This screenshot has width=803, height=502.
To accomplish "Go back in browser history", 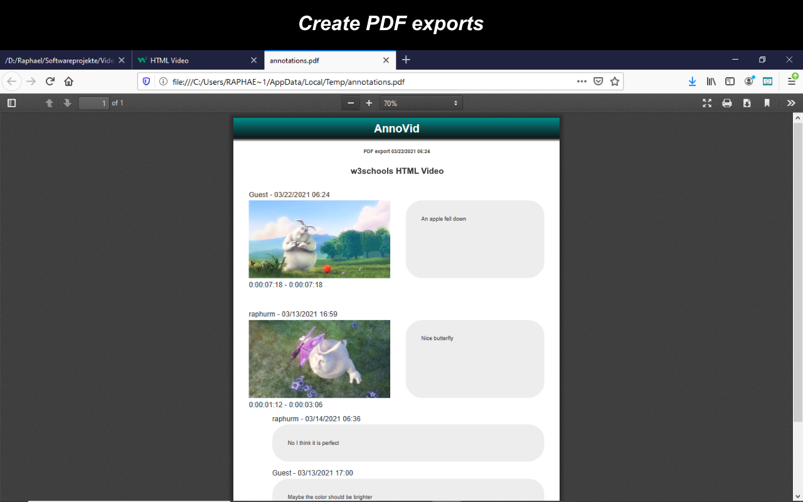I will click(x=12, y=82).
